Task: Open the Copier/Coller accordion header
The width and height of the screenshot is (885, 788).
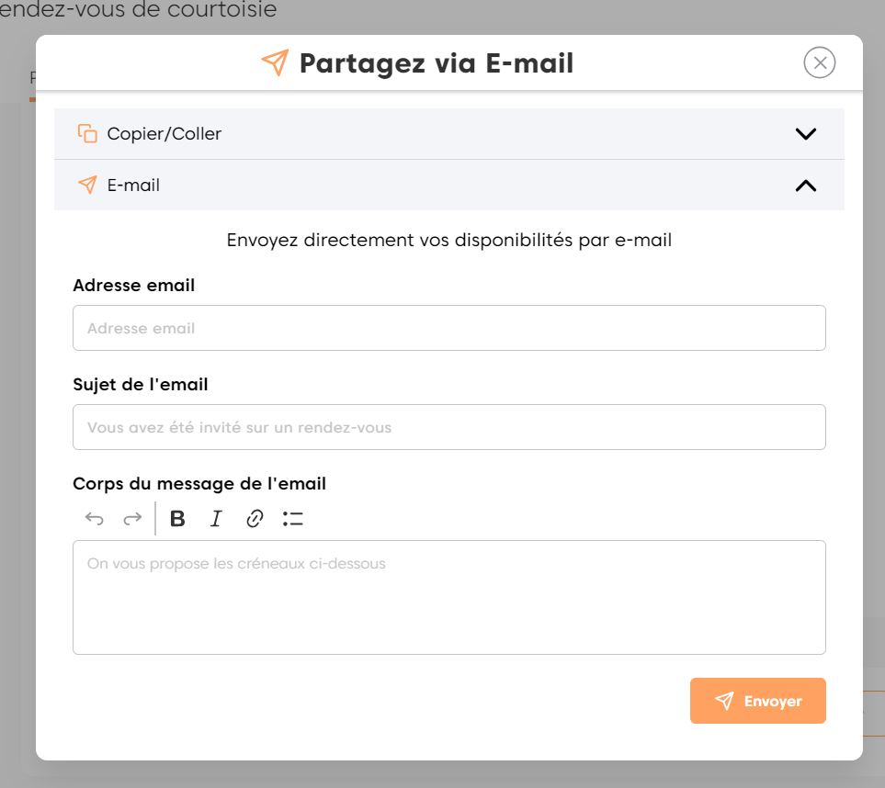Action: (x=165, y=134)
